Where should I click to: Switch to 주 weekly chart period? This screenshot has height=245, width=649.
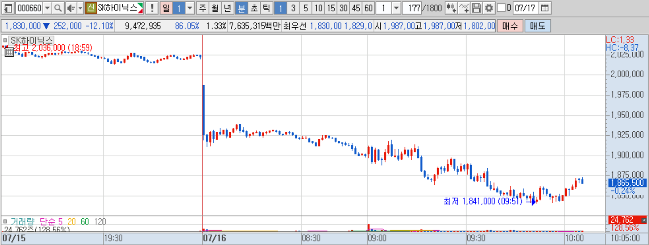(x=202, y=8)
